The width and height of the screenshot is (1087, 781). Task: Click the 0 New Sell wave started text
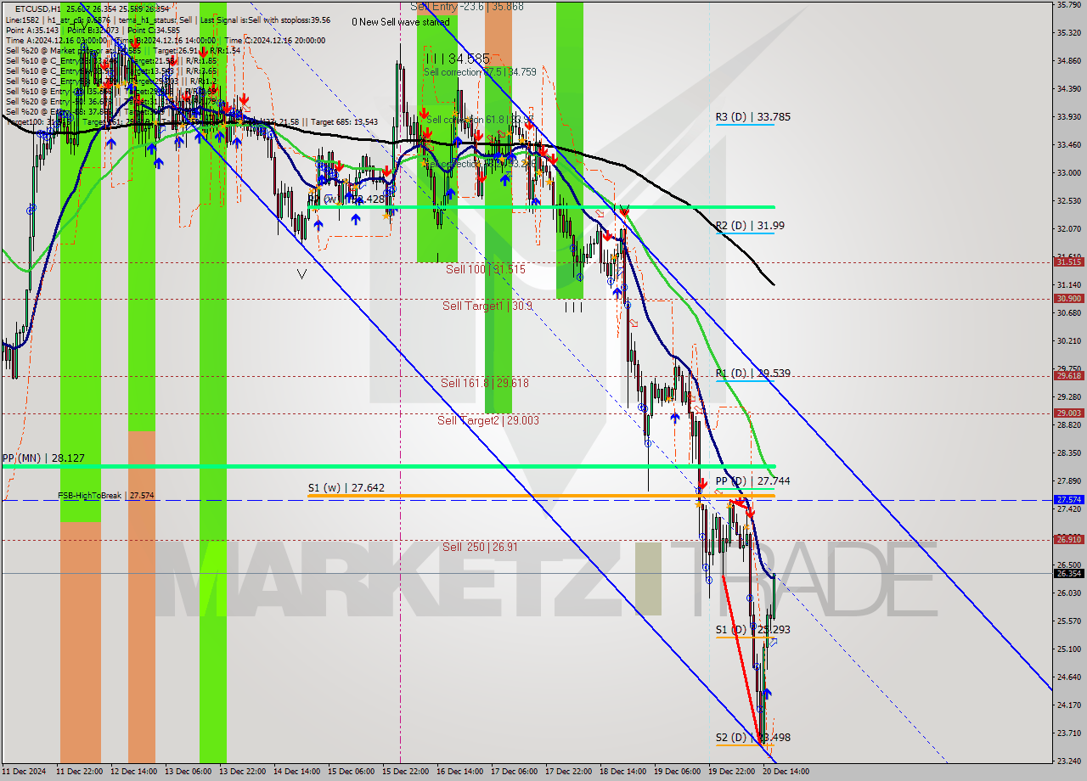pyautogui.click(x=401, y=22)
